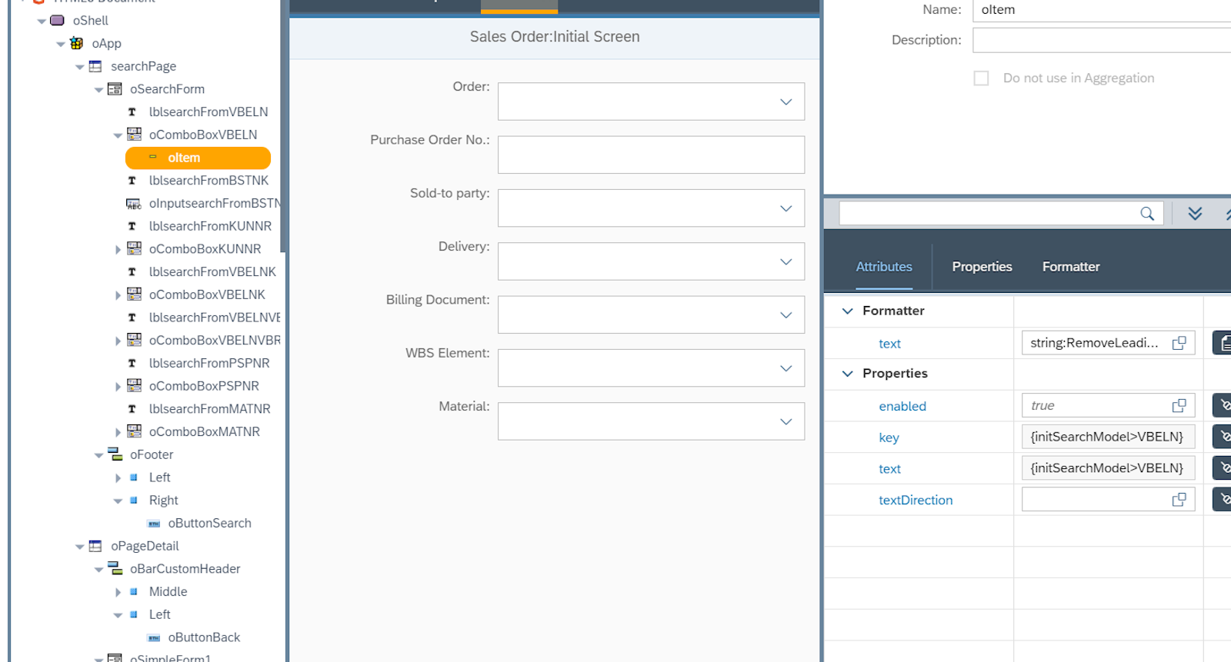Click the Formatter text property link
The image size is (1231, 662).
[x=889, y=344]
